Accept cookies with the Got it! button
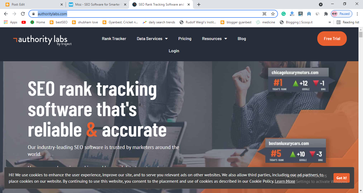 tap(341, 178)
